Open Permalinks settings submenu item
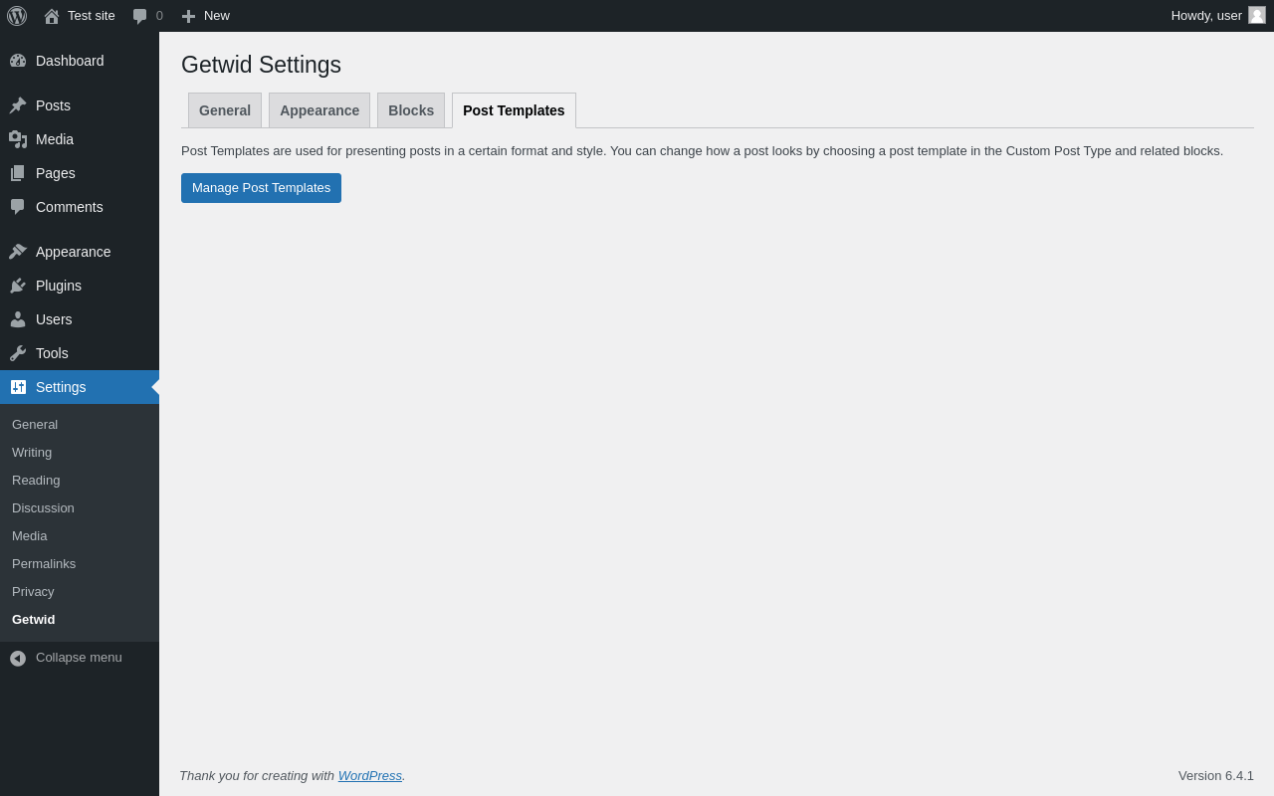 (x=44, y=564)
